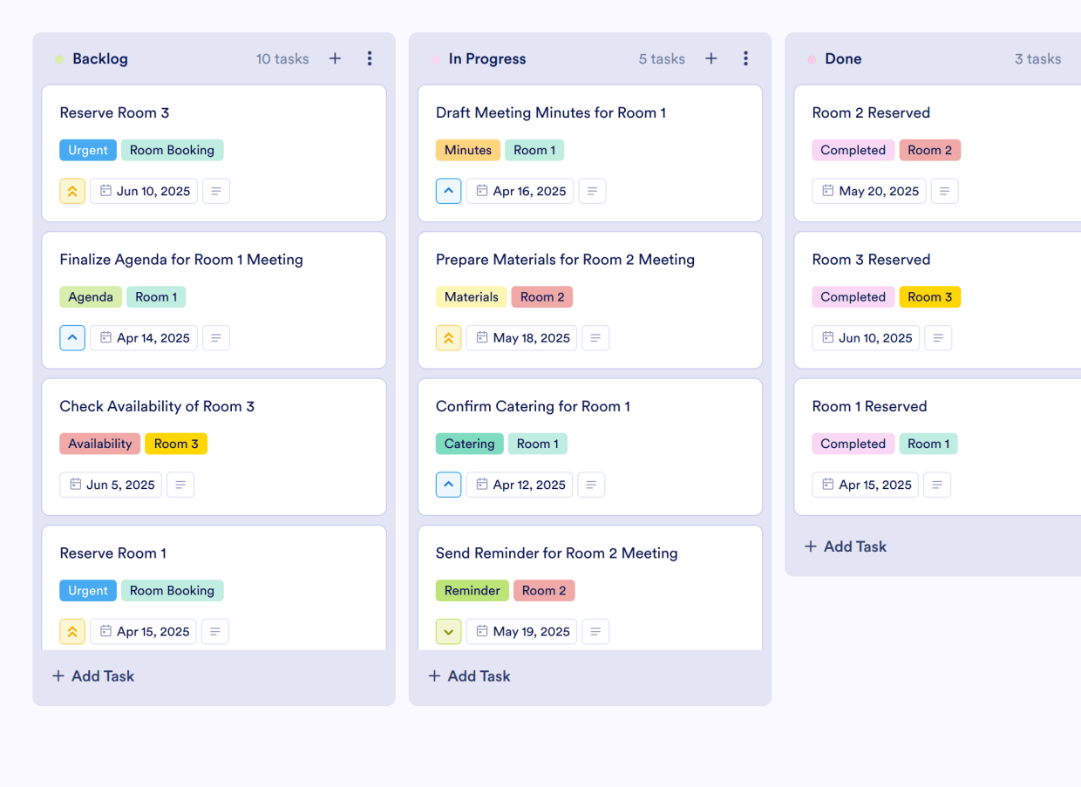Click the up chevron on Confirm Catering card

click(x=448, y=485)
